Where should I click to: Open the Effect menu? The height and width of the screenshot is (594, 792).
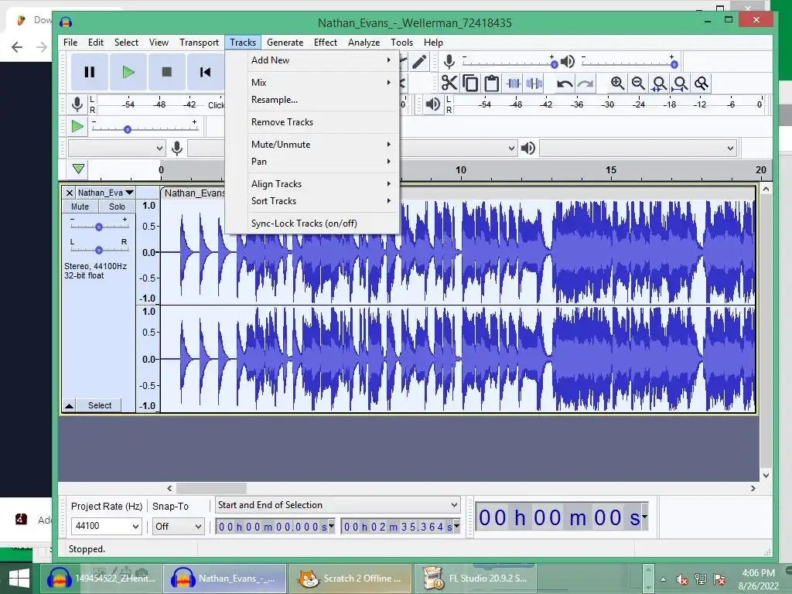point(326,43)
